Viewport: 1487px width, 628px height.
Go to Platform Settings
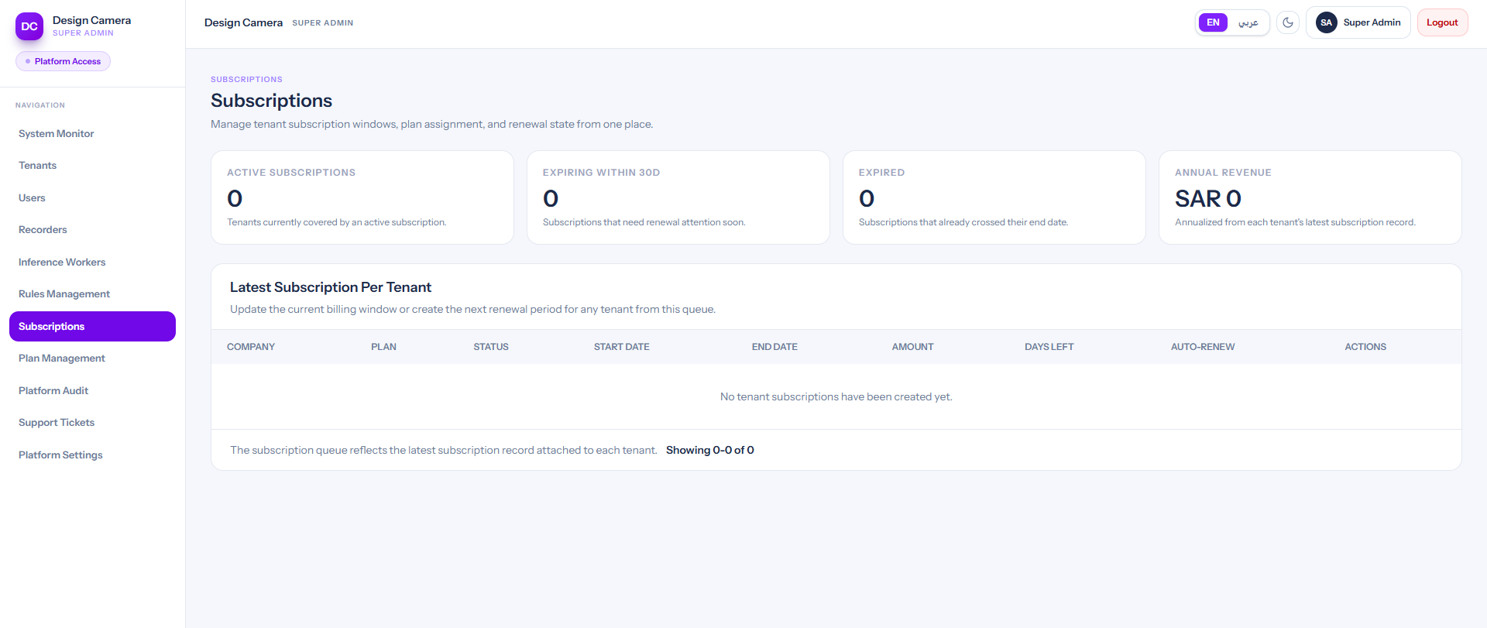click(x=92, y=455)
